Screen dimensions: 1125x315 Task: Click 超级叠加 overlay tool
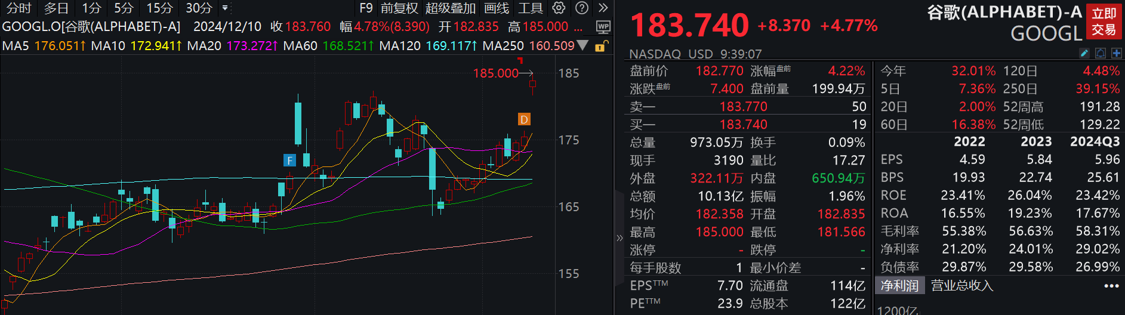[451, 8]
